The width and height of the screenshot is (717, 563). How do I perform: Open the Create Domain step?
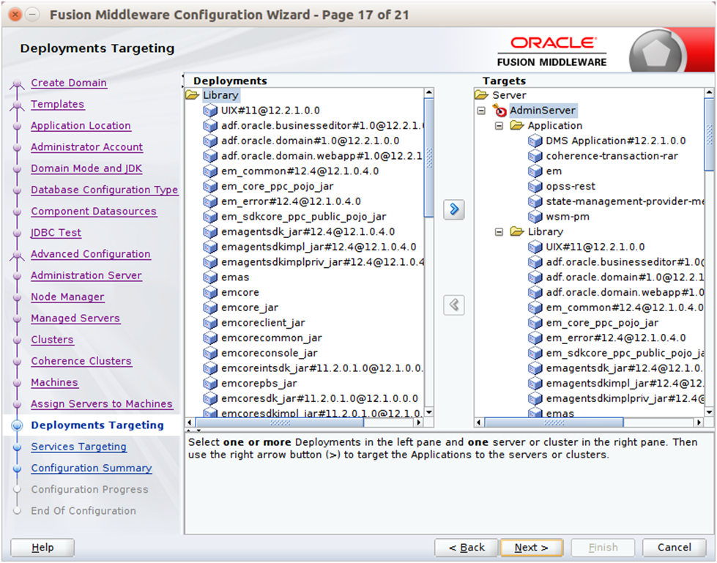[x=69, y=83]
